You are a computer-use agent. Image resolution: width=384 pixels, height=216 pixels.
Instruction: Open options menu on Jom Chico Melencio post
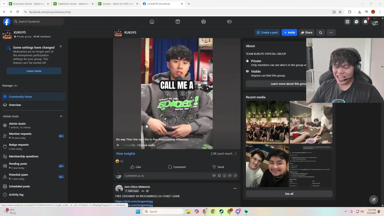[235, 188]
